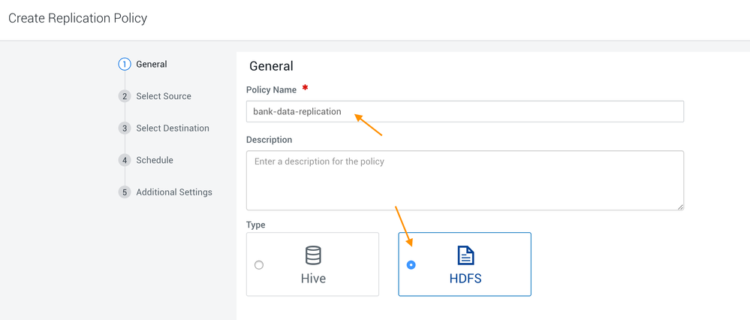The width and height of the screenshot is (750, 320).
Task: Select the HDFS radio button
Action: point(411,265)
